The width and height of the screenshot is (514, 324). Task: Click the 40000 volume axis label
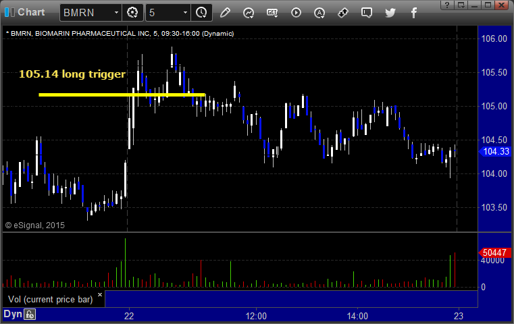pos(492,261)
